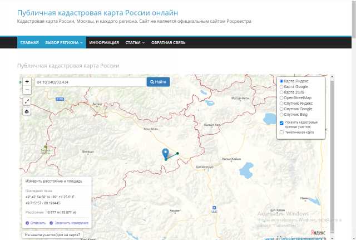This screenshot has width=356, height=240.
Task: Select Карта 2GIS radio button
Action: [281, 92]
